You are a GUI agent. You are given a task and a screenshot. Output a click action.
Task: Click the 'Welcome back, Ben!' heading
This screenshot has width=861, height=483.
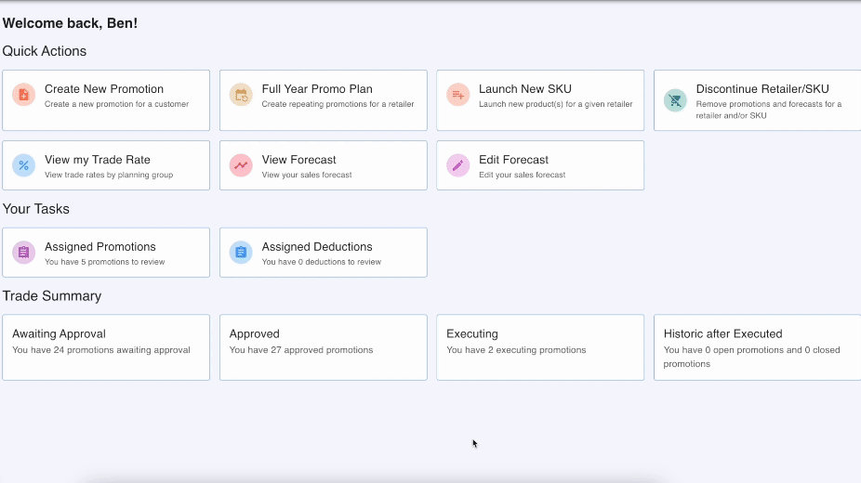70,23
